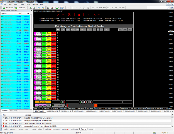Click input field beside Stop Robot
Image resolution: width=174 pixels, height=134 pixels.
pos(56,102)
